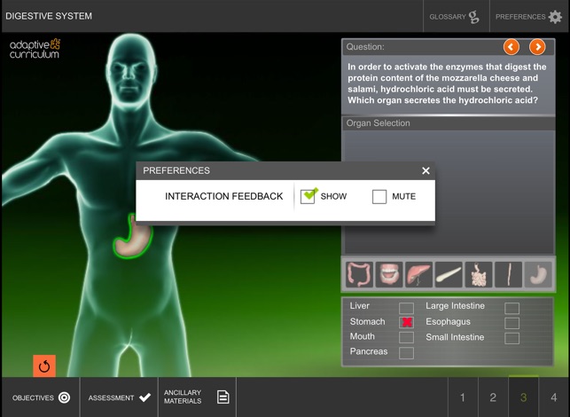Select the pancreas organ thumbnail

coord(449,274)
